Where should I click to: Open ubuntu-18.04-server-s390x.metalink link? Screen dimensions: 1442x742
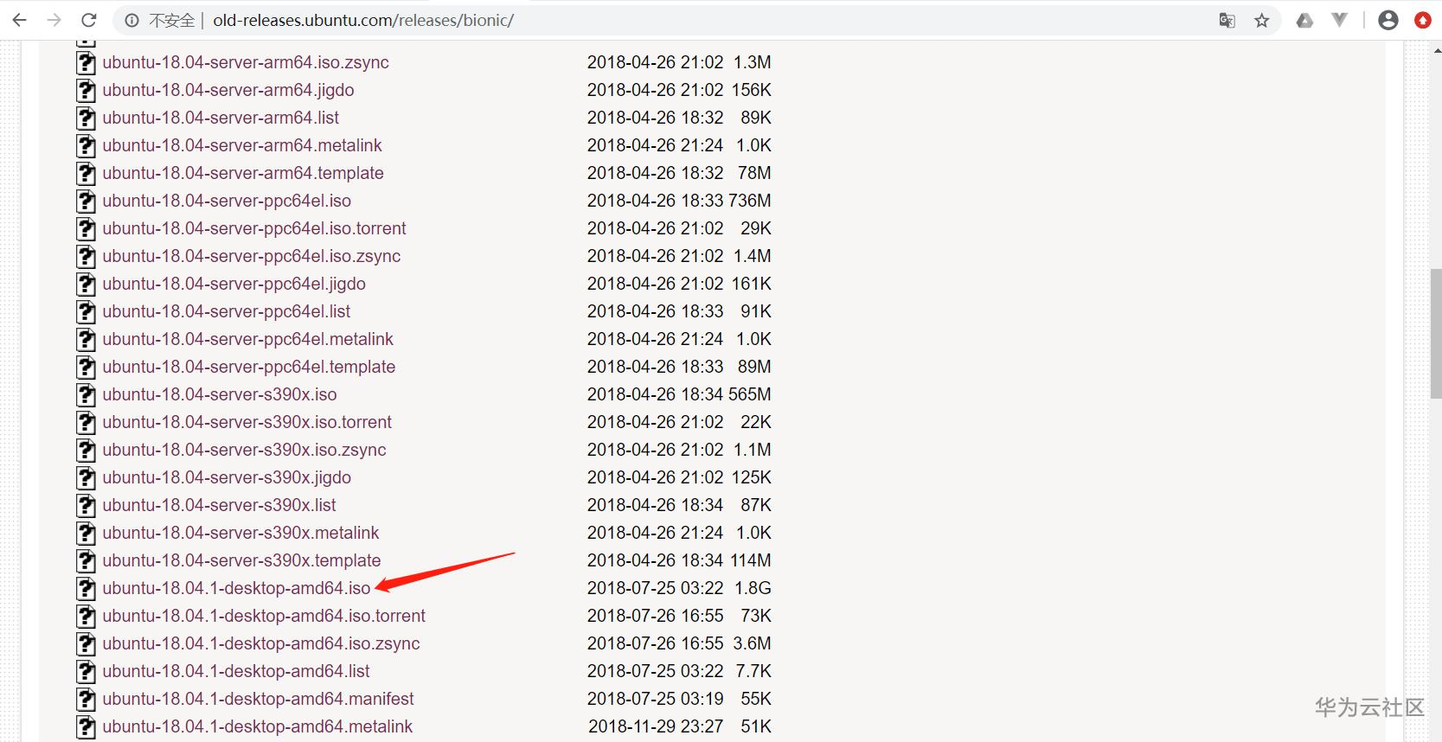pos(240,533)
